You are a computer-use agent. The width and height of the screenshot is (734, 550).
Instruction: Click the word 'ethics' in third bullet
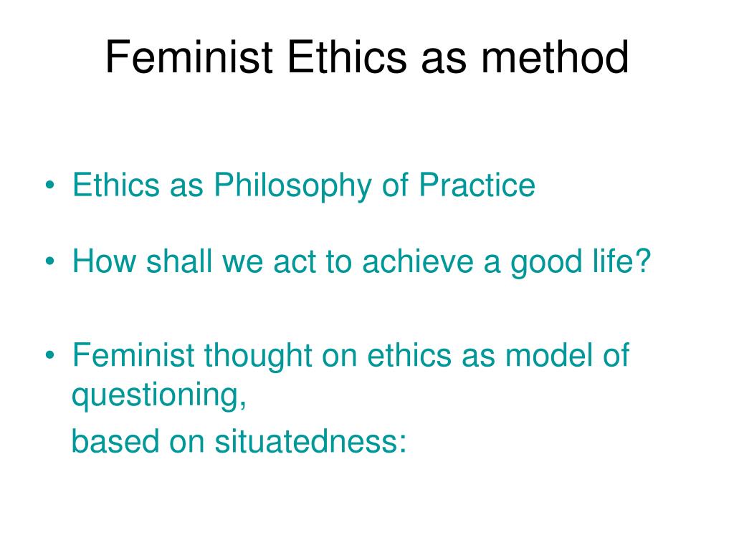[x=409, y=354]
